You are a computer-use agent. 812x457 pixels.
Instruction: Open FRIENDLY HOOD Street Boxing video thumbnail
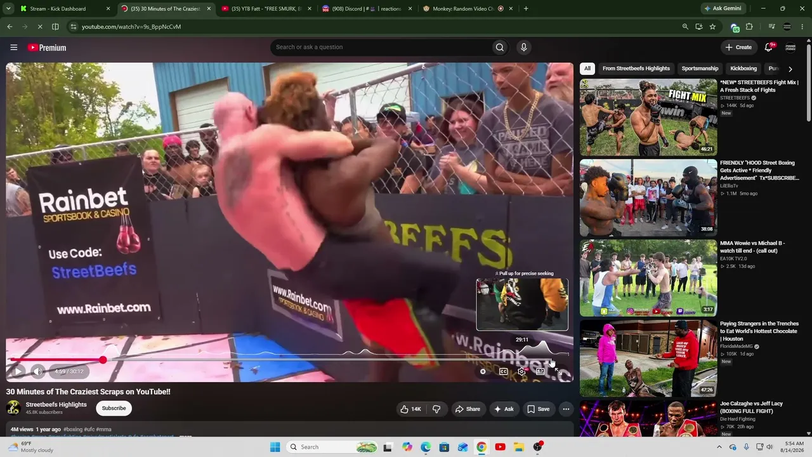click(648, 197)
